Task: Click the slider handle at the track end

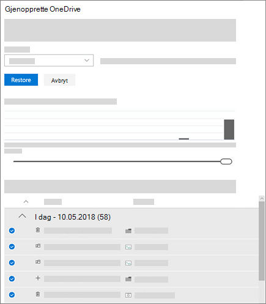Action: click(226, 161)
